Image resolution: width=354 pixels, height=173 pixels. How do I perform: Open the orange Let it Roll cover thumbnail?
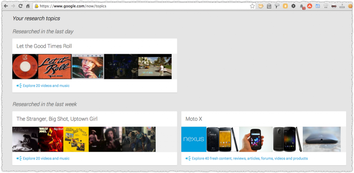point(55,67)
